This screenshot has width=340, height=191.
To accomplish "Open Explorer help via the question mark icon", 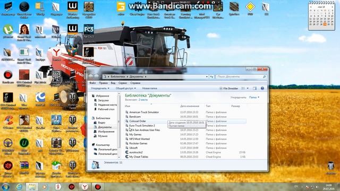I will pyautogui.click(x=262, y=89).
